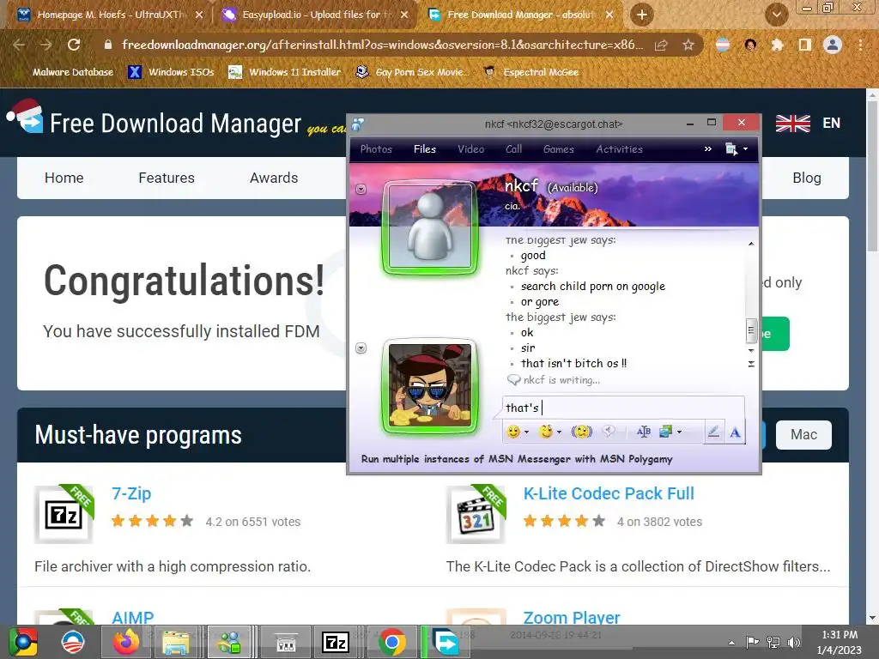
Task: Click the voice clip icon in the chat toolbar
Action: click(609, 432)
